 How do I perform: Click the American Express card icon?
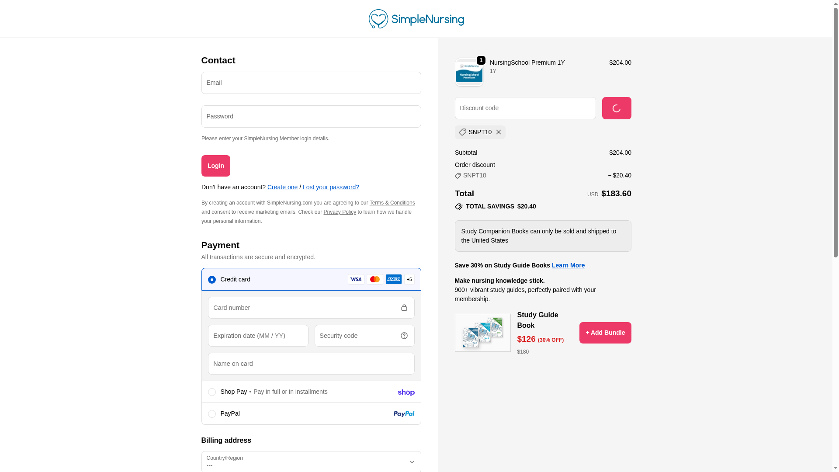(x=394, y=279)
